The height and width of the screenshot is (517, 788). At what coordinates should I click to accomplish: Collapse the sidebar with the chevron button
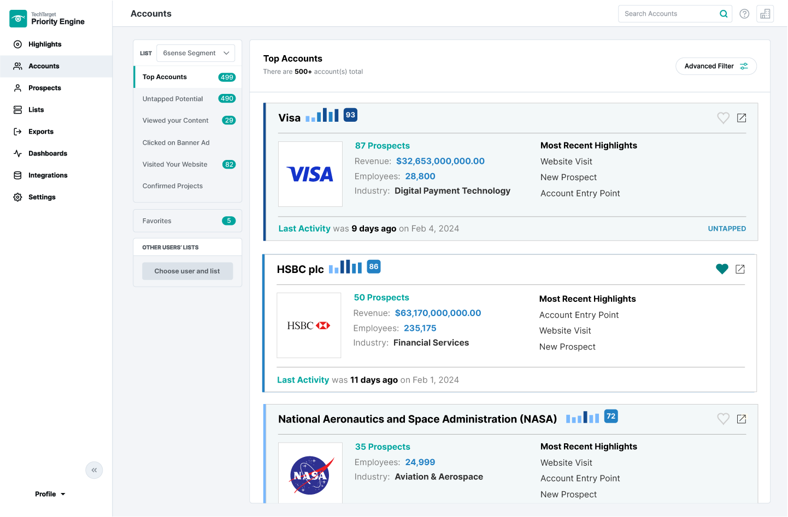(93, 470)
